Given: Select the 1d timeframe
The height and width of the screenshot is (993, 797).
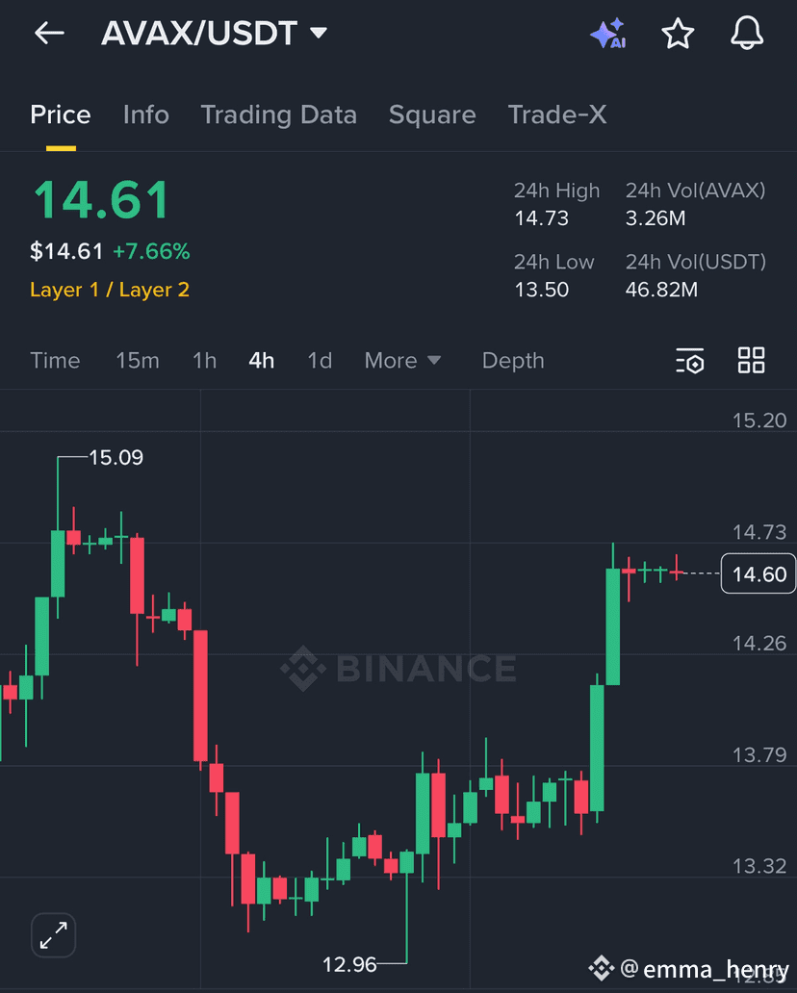Looking at the screenshot, I should click(x=320, y=360).
